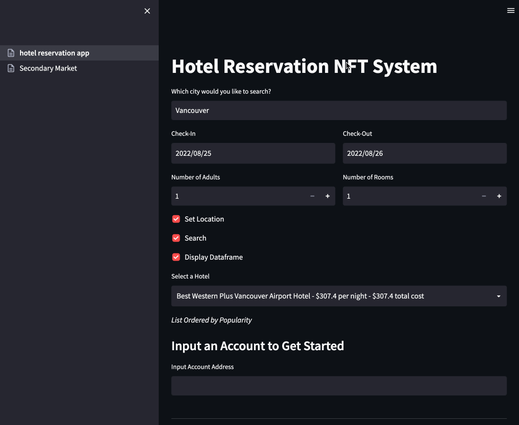Image resolution: width=519 pixels, height=425 pixels.
Task: Increase Number of Rooms with plus icon
Action: tap(499, 196)
